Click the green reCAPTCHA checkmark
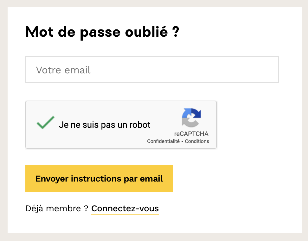The height and width of the screenshot is (241, 308). tap(45, 123)
